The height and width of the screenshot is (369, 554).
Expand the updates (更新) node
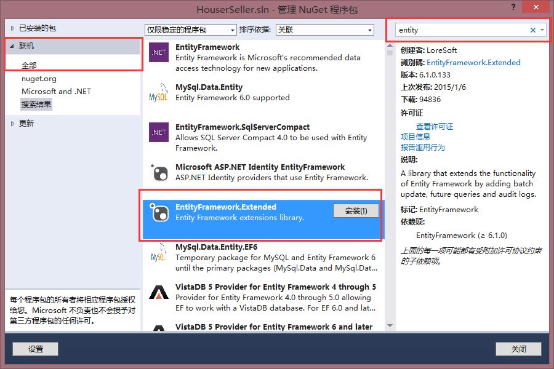click(x=12, y=124)
